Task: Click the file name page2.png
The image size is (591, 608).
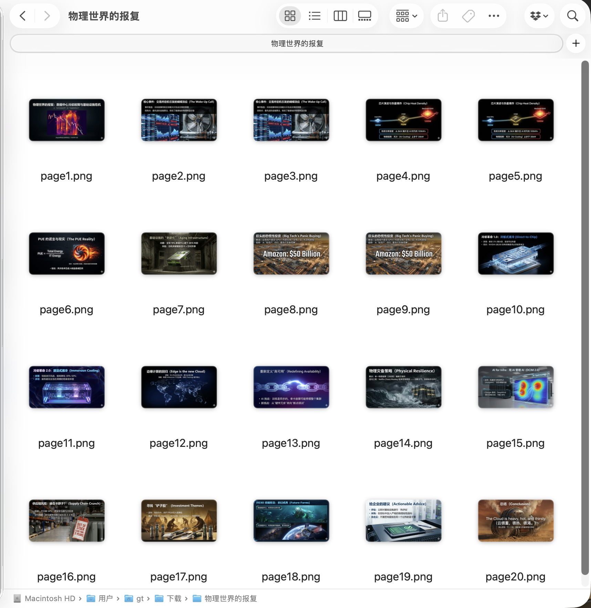Action: (179, 176)
